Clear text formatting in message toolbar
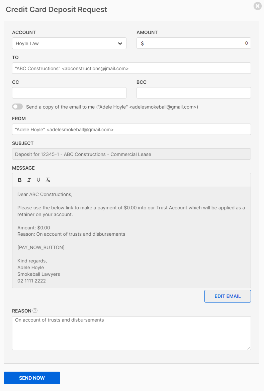264x391 pixels. (x=48, y=180)
